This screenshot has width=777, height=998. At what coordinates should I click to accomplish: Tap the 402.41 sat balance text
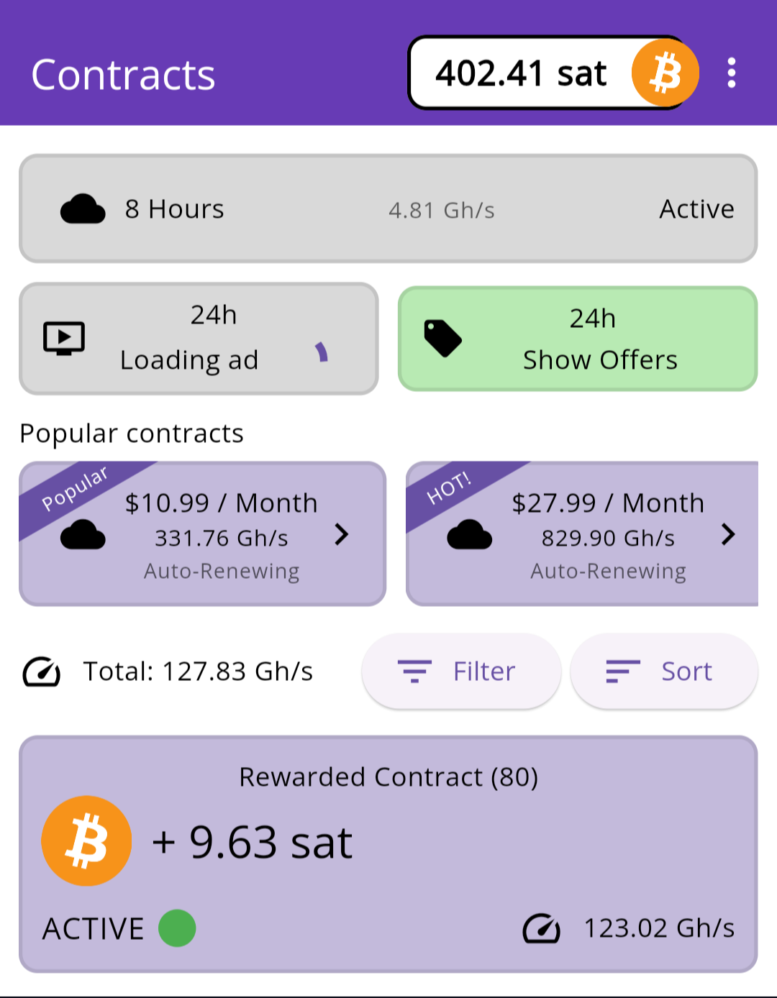[521, 73]
